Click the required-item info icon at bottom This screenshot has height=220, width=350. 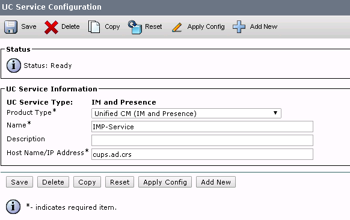click(x=13, y=207)
